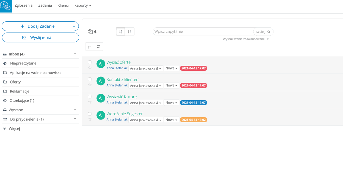This screenshot has width=343, height=184.
Task: Open Nowe status dropdown for Kontakt z klientem
Action: (171, 85)
